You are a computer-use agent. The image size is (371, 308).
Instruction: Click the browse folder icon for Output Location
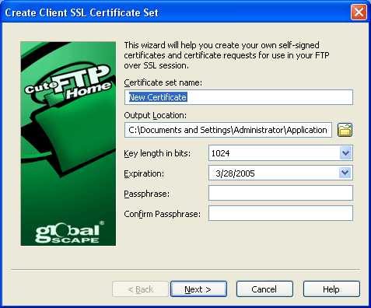click(x=345, y=130)
